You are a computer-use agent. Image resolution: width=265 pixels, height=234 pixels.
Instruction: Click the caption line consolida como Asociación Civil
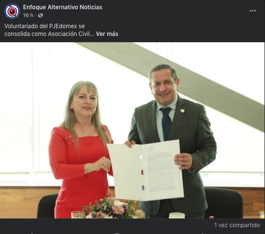49,34
